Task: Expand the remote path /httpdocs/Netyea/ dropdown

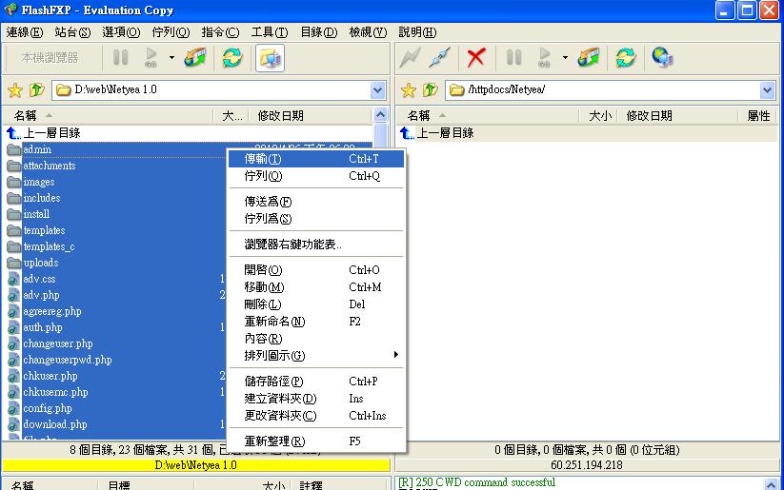Action: [768, 90]
